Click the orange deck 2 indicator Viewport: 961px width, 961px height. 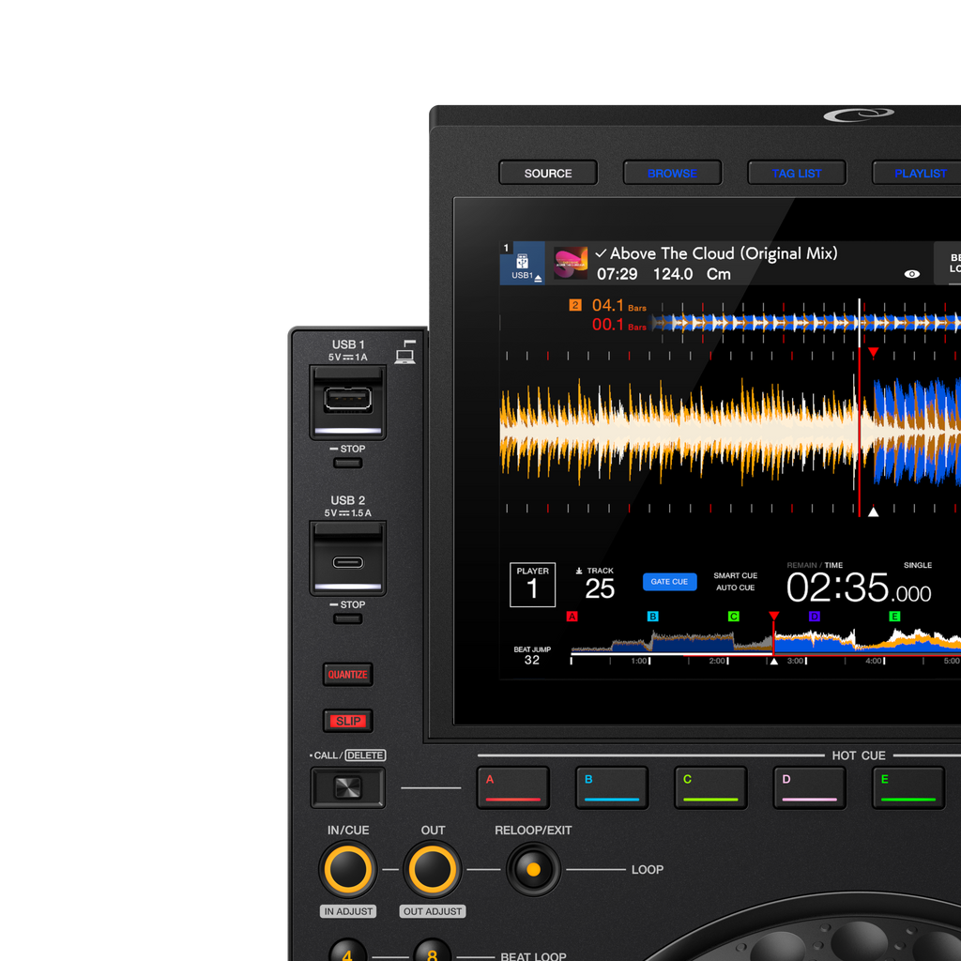coord(575,305)
